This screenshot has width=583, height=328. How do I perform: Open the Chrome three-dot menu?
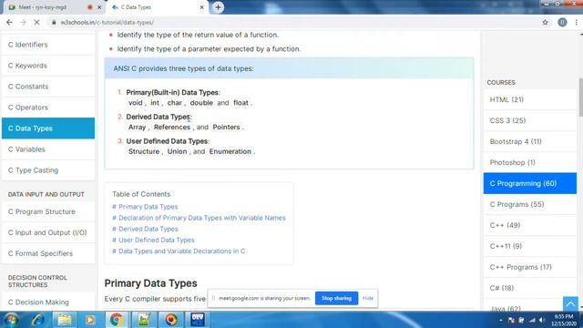point(577,22)
